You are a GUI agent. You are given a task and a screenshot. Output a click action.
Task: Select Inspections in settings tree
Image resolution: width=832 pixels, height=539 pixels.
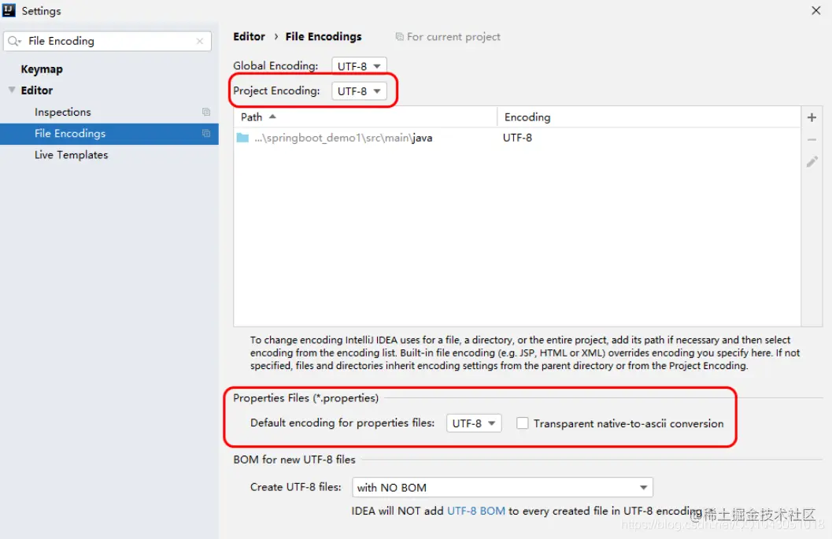click(63, 112)
